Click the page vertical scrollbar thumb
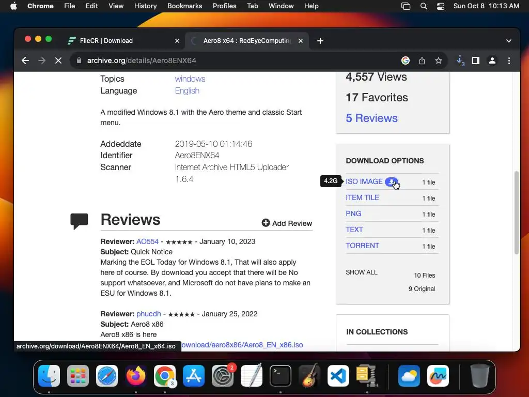Viewport: 529px width, 397px height. click(516, 212)
